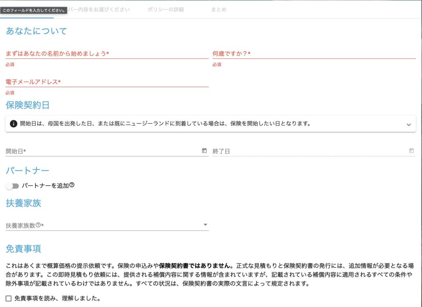Click the パートナーを追加 label text
The width and height of the screenshot is (422, 307).
click(45, 186)
